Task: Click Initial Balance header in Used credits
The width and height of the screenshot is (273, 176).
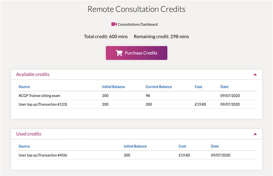Action: click(135, 146)
